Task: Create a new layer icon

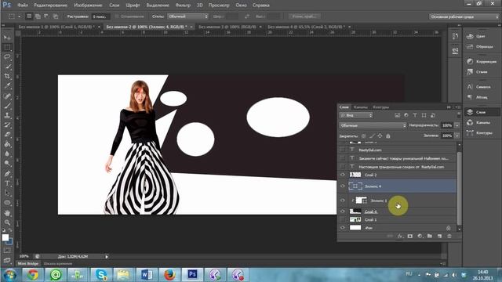Action: tap(439, 236)
